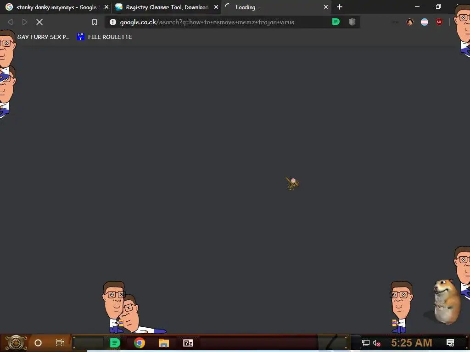The height and width of the screenshot is (352, 470).
Task: Open the green chat extension in address bar
Action: (x=336, y=22)
